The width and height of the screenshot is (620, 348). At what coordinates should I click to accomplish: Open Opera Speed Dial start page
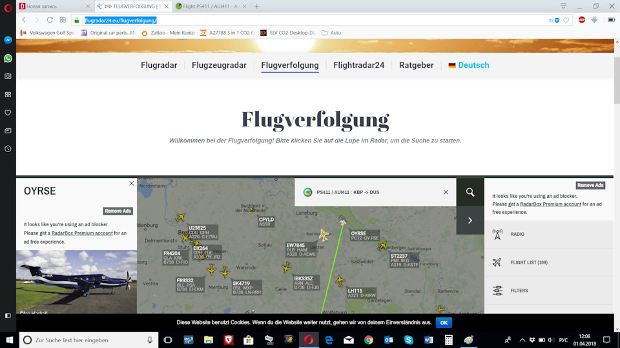pyautogui.click(x=63, y=20)
